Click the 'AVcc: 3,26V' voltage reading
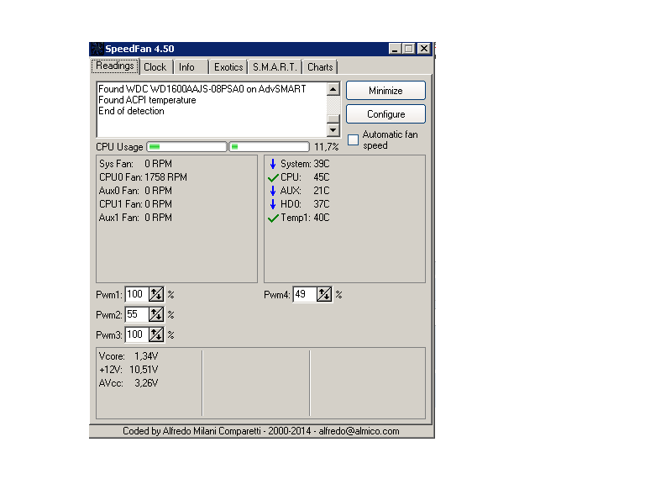Screen dimensions: 645x484 (x=128, y=383)
